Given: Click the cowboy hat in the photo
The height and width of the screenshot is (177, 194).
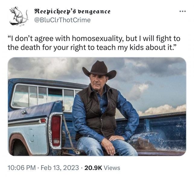Looking at the screenshot, I should [x=99, y=70].
